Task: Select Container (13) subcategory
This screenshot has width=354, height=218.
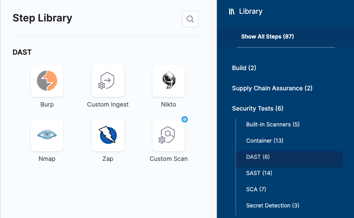Action: [264, 141]
